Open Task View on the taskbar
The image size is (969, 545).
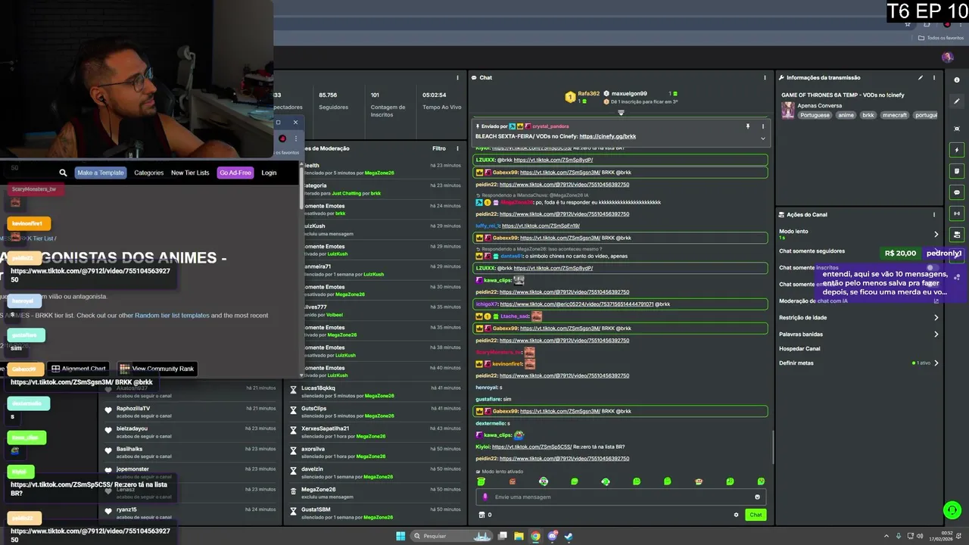502,536
